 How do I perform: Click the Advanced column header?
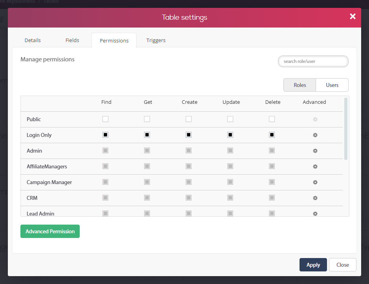coord(314,102)
